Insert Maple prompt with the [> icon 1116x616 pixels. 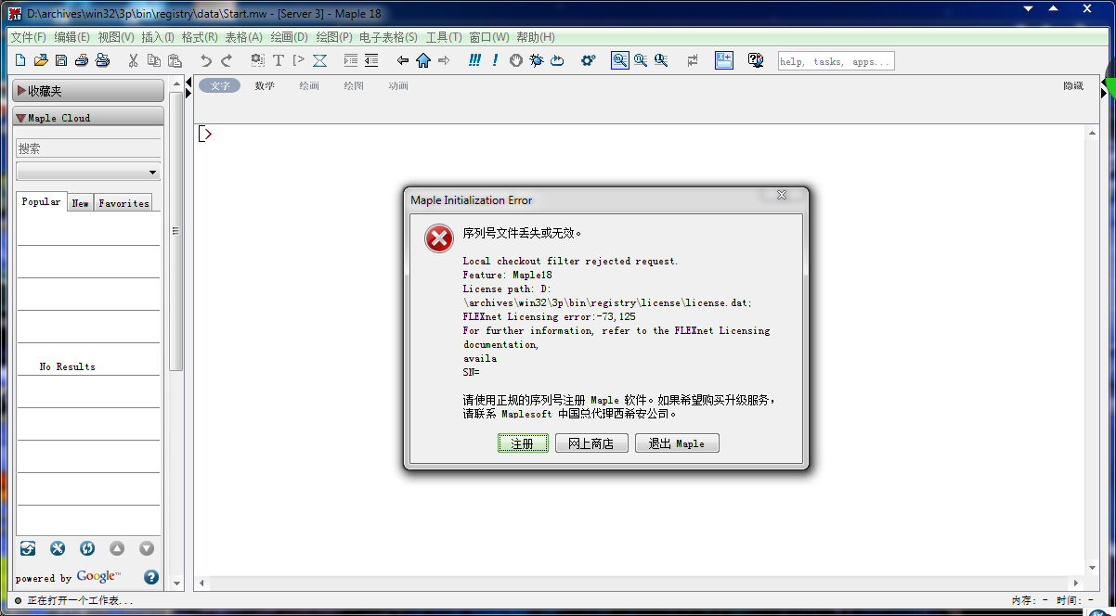(299, 61)
